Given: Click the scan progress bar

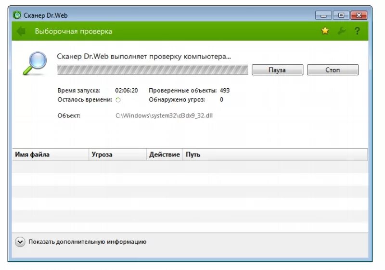Looking at the screenshot, I should pos(153,70).
